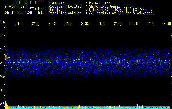Click the 2138 time axis label

click(x=134, y=23)
